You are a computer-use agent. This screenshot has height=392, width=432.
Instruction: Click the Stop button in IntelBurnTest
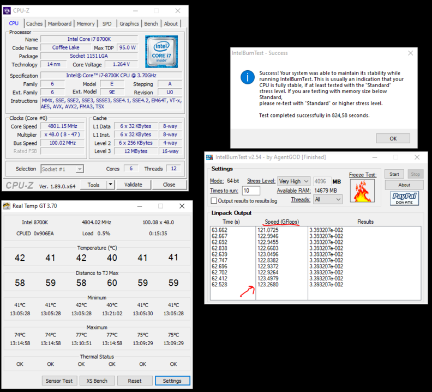[x=416, y=174]
